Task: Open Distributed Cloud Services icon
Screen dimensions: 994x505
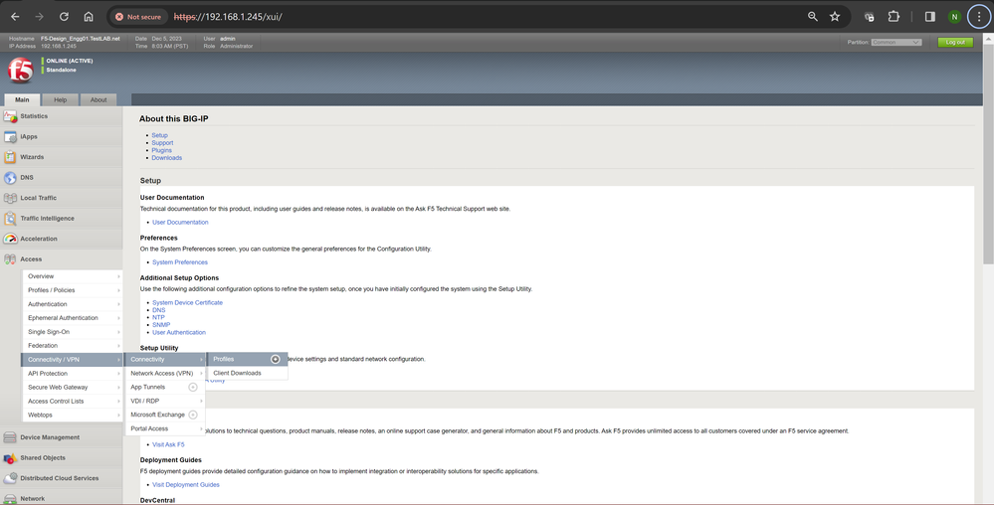Action: click(x=10, y=478)
